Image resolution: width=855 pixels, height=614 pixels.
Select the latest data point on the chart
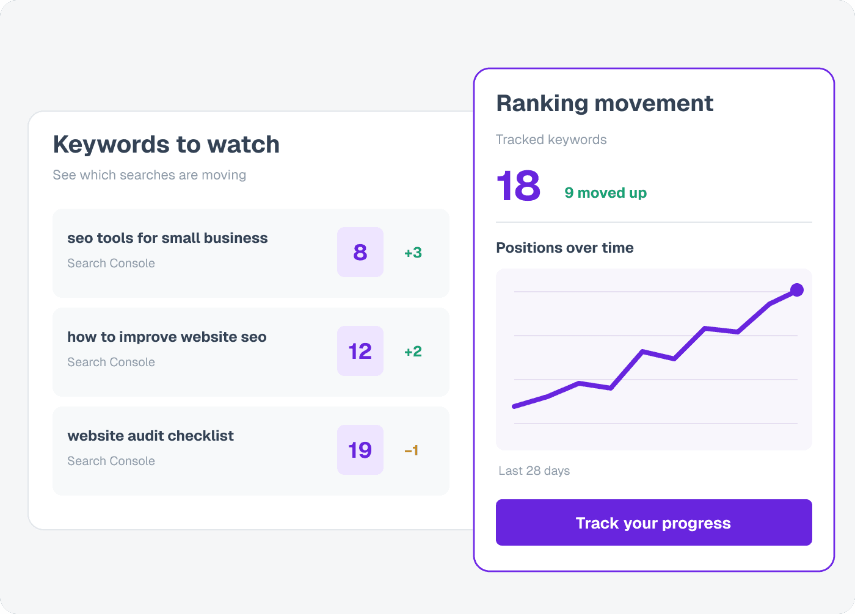797,290
